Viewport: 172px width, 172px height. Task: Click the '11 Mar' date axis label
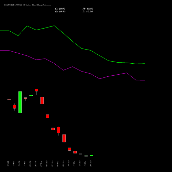coord(74,163)
